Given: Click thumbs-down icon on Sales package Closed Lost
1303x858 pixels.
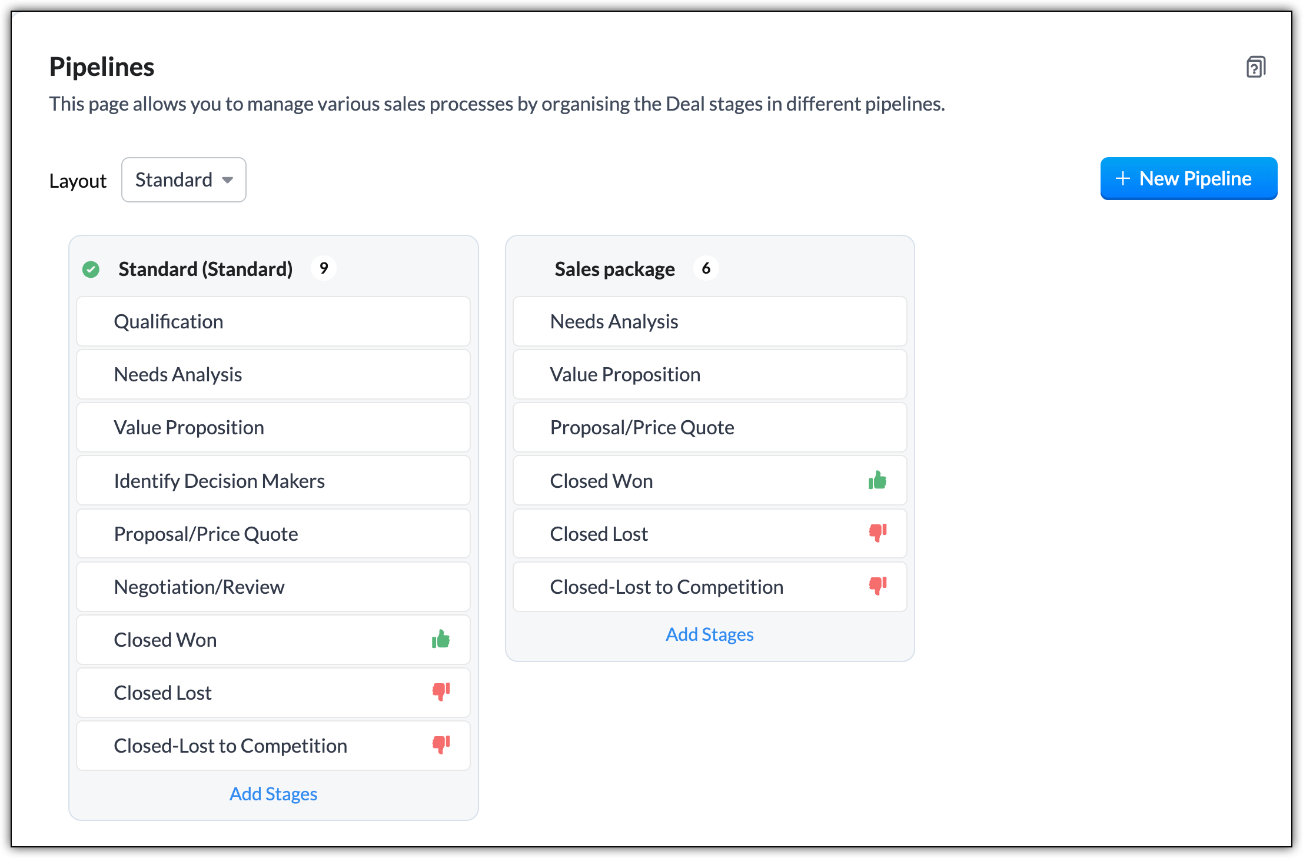Looking at the screenshot, I should coord(877,533).
